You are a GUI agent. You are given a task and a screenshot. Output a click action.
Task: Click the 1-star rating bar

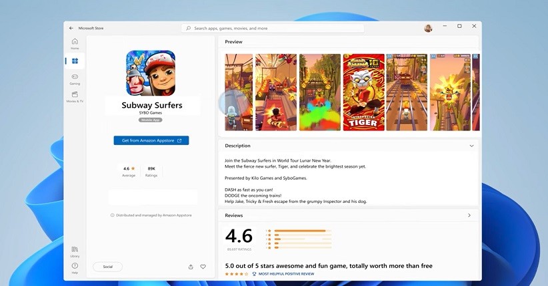pyautogui.click(x=303, y=247)
